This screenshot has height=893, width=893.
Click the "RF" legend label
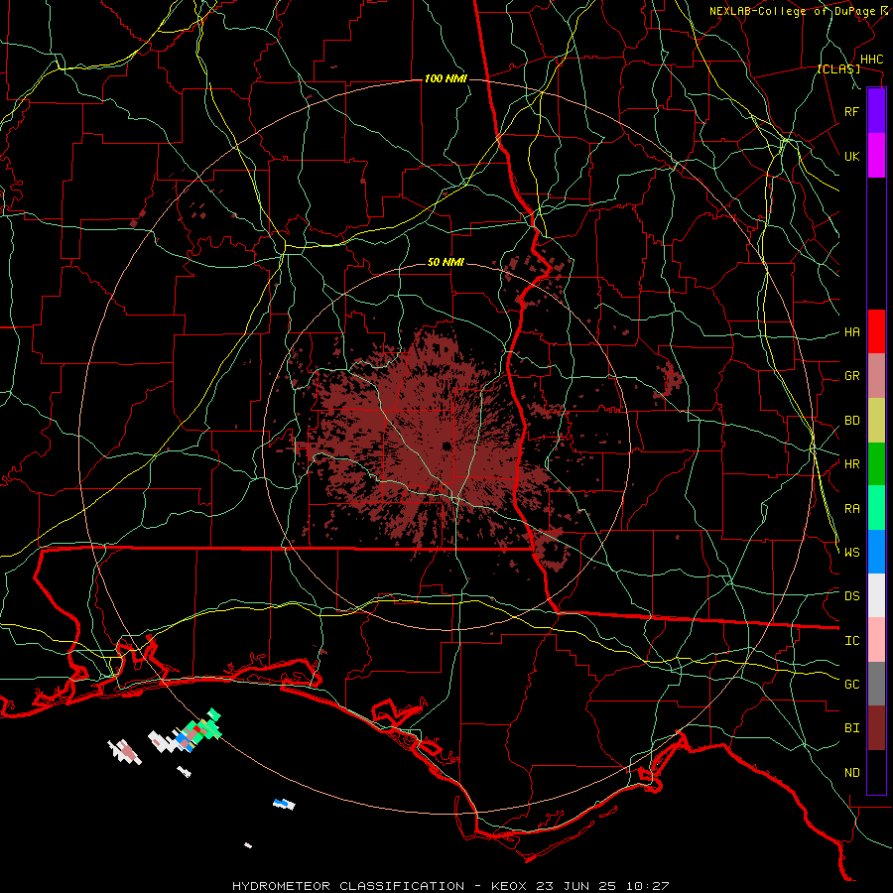(x=851, y=111)
